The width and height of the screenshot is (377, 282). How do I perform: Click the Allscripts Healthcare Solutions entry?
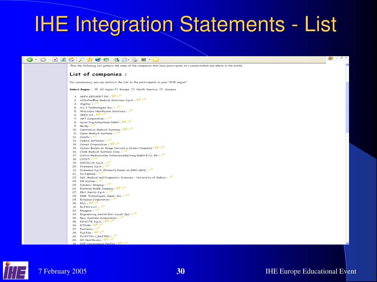pyautogui.click(x=103, y=111)
